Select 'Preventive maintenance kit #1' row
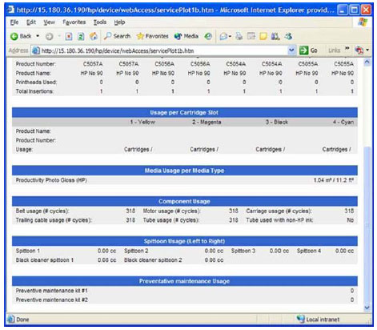Screen dimensions: 377x330 pyautogui.click(x=185, y=291)
